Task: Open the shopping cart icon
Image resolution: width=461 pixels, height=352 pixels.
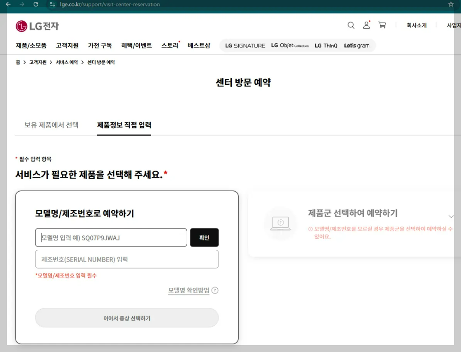Action: [382, 25]
